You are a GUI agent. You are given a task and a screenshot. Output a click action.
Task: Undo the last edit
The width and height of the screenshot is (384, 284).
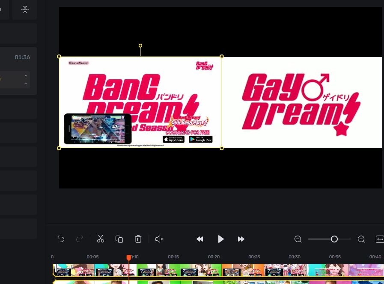(61, 239)
